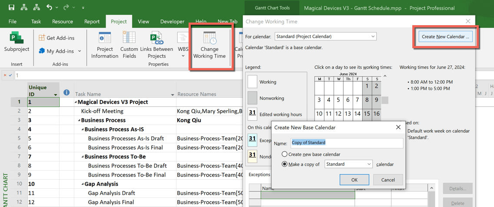Viewport: 494px width, 207px height.
Task: Close the Create New Base Calendar dialog
Action: 398,128
